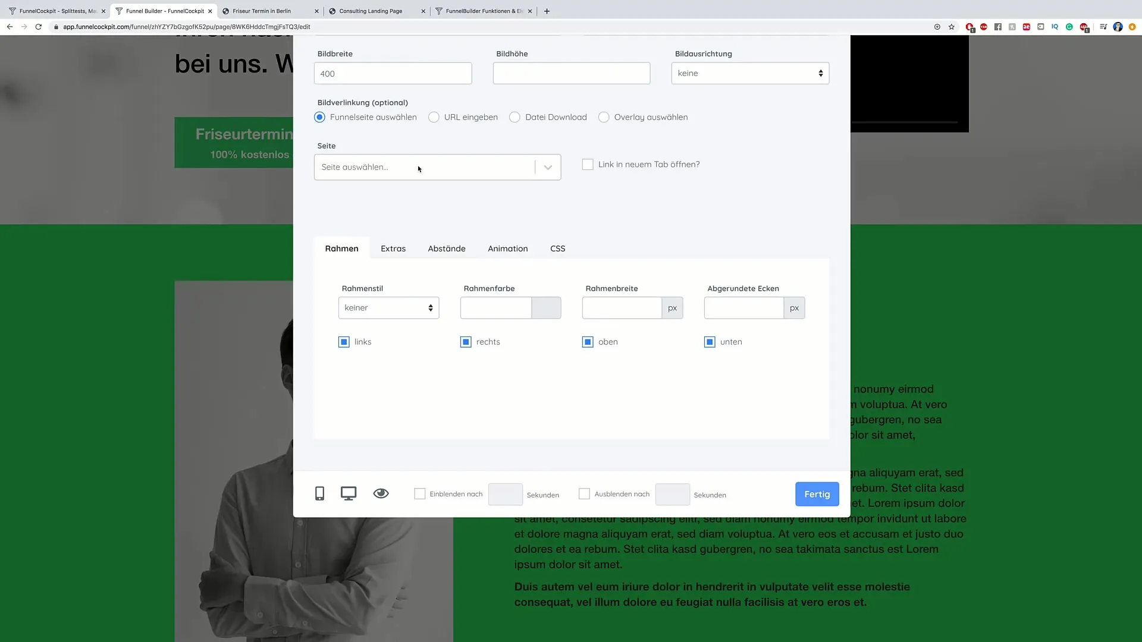Switch to the CSS tab
Viewport: 1142px width, 642px height.
(x=558, y=248)
